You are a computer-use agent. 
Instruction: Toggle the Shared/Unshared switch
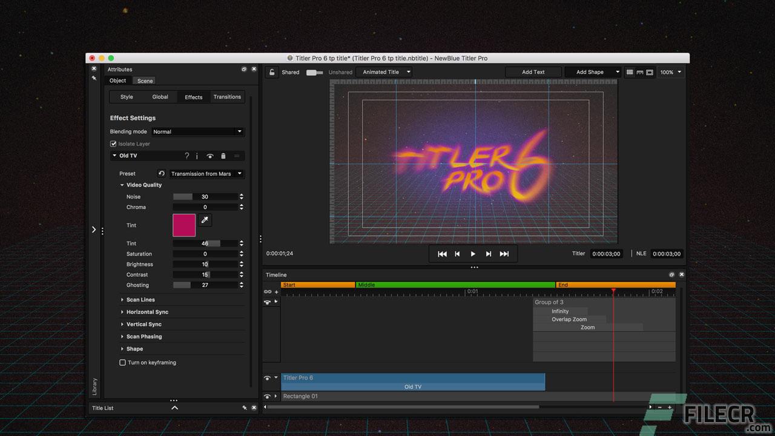click(x=314, y=73)
